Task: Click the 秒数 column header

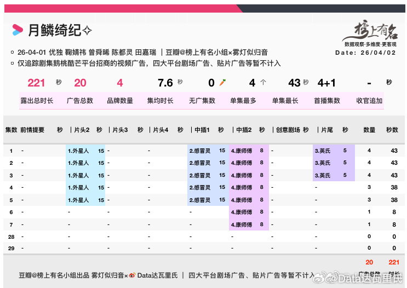Action: pyautogui.click(x=392, y=130)
